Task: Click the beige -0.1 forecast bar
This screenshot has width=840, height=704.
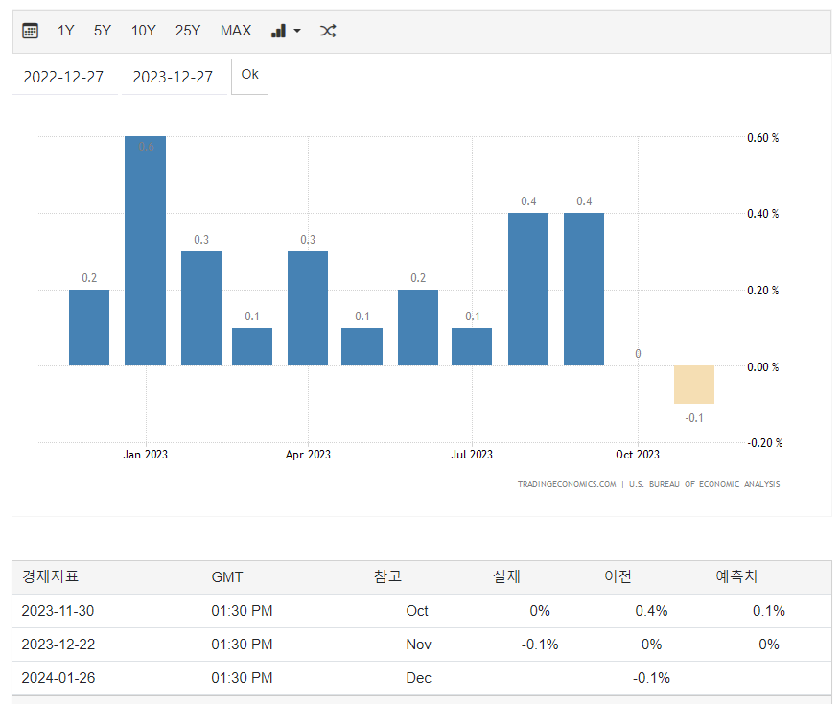Action: [693, 385]
